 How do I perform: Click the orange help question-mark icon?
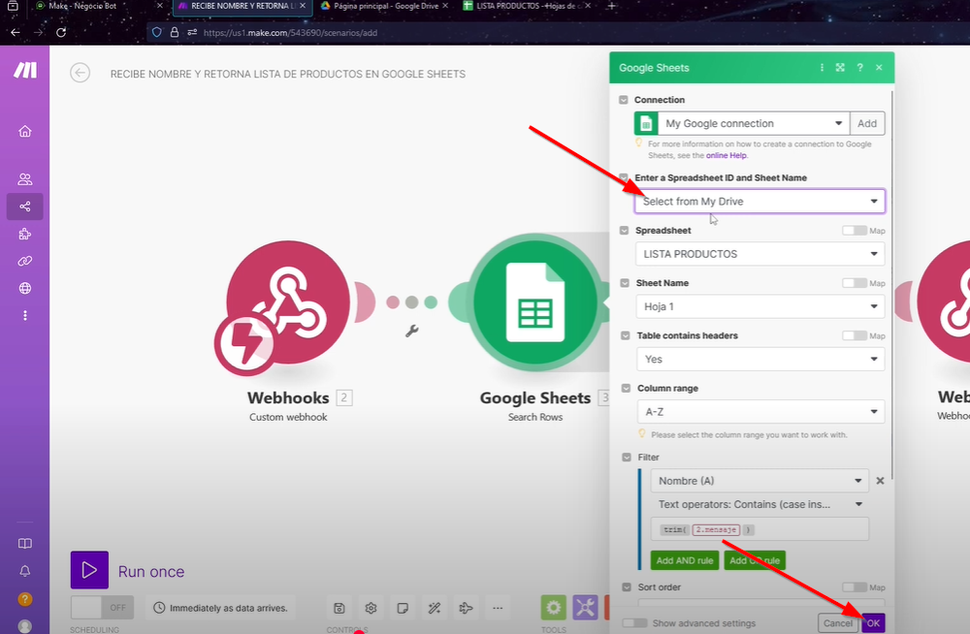pyautogui.click(x=25, y=599)
